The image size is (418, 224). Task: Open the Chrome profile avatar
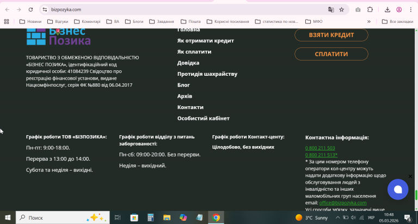pos(399,10)
